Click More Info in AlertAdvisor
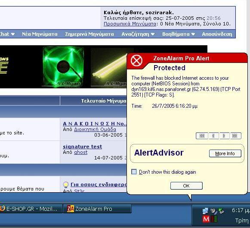Screen dimensions: 250x228 click(x=225, y=153)
